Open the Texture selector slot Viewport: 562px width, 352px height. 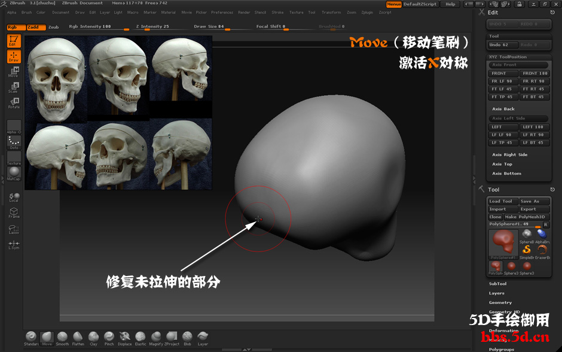(x=14, y=158)
